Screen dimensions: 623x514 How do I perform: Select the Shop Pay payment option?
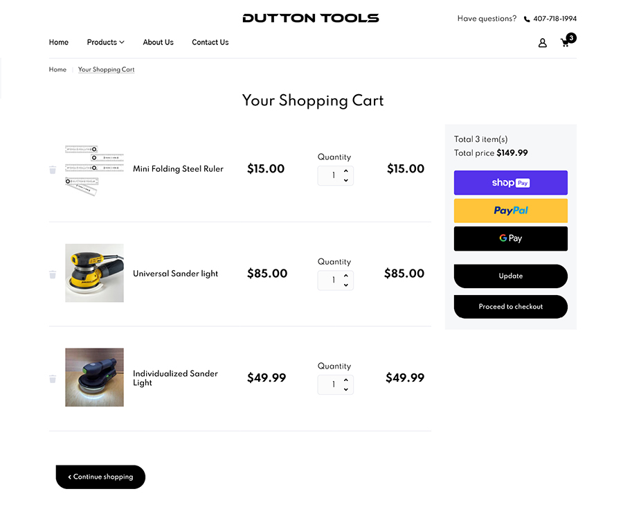(510, 182)
